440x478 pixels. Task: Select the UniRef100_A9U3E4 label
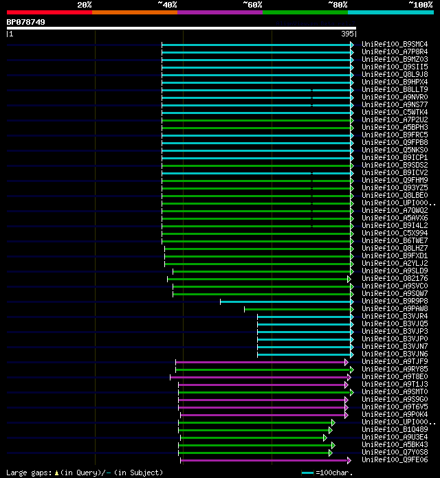pyautogui.click(x=395, y=437)
